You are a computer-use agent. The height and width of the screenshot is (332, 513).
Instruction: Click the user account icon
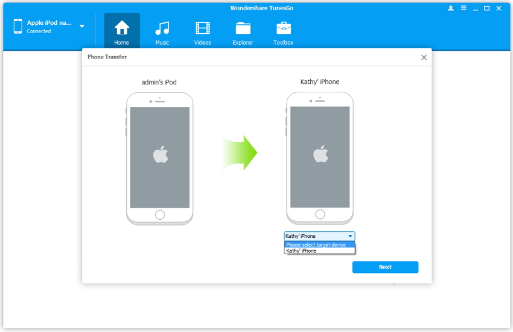(451, 8)
